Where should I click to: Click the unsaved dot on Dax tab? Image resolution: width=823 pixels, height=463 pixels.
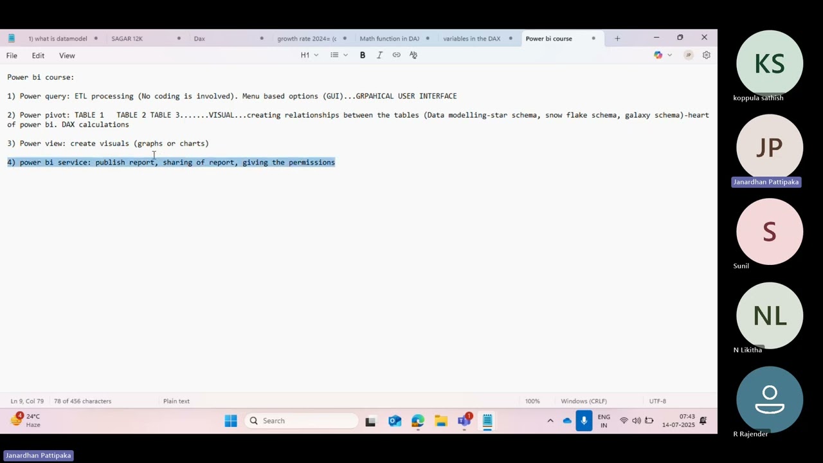[262, 39]
